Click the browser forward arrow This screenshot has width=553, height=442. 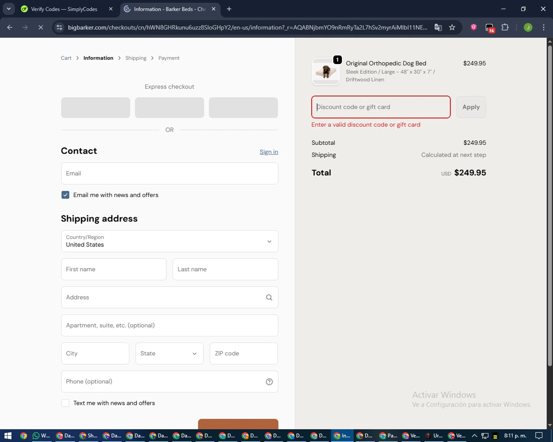pos(25,27)
